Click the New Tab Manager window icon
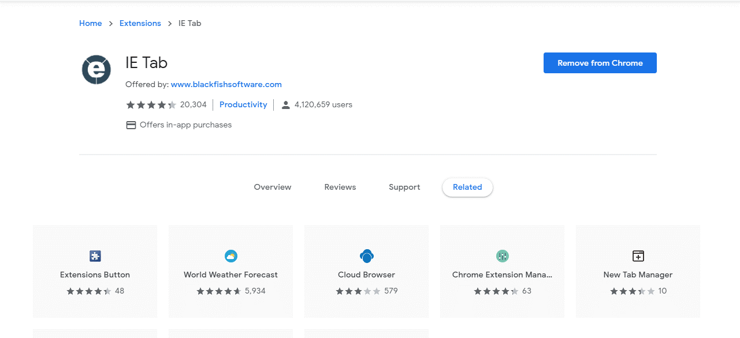The height and width of the screenshot is (338, 740). click(638, 256)
